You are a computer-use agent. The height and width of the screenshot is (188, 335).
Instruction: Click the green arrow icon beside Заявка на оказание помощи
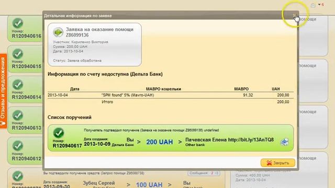tap(58, 32)
